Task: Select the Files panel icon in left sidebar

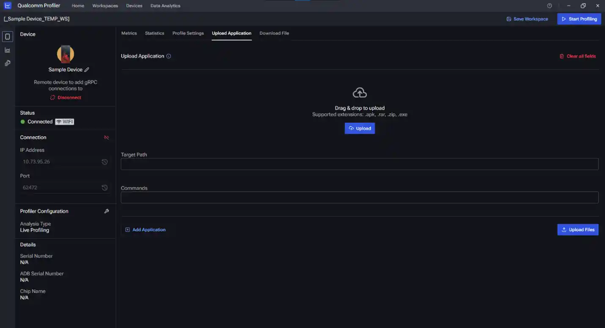Action: [7, 63]
